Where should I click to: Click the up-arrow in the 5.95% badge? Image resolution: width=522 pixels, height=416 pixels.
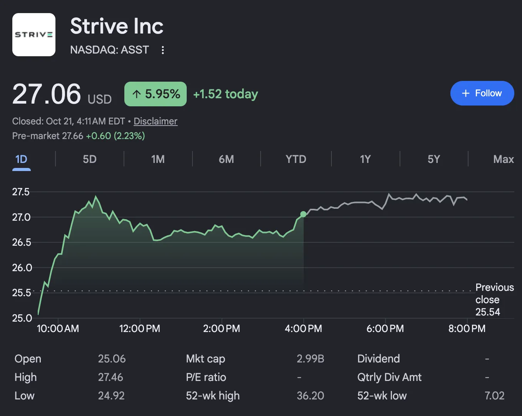pos(137,94)
